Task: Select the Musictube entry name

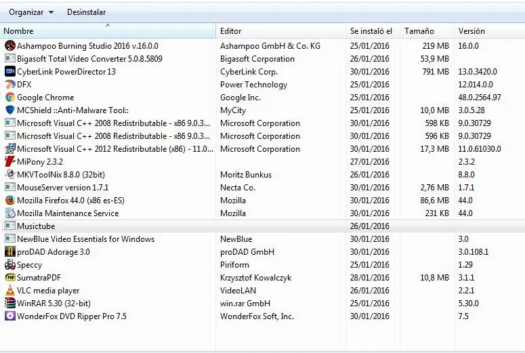Action: pyautogui.click(x=36, y=226)
